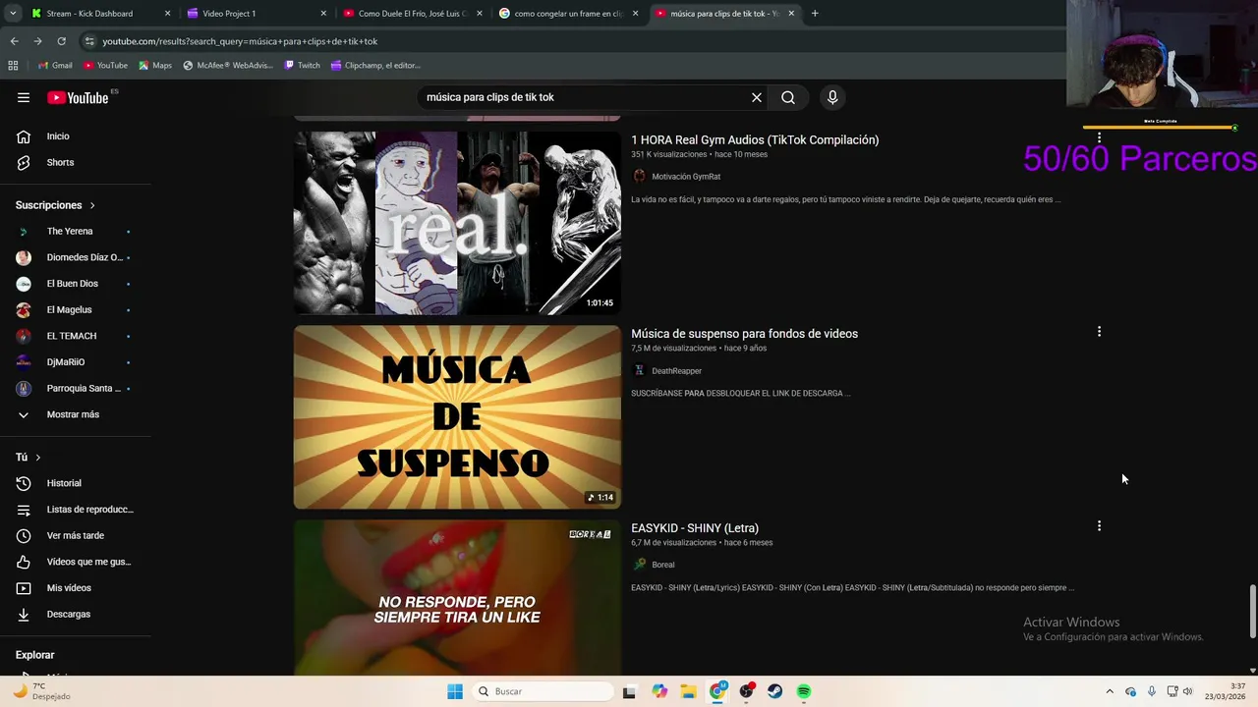This screenshot has height=707, width=1258.
Task: Click Boreal channel avatar
Action: [x=639, y=565]
